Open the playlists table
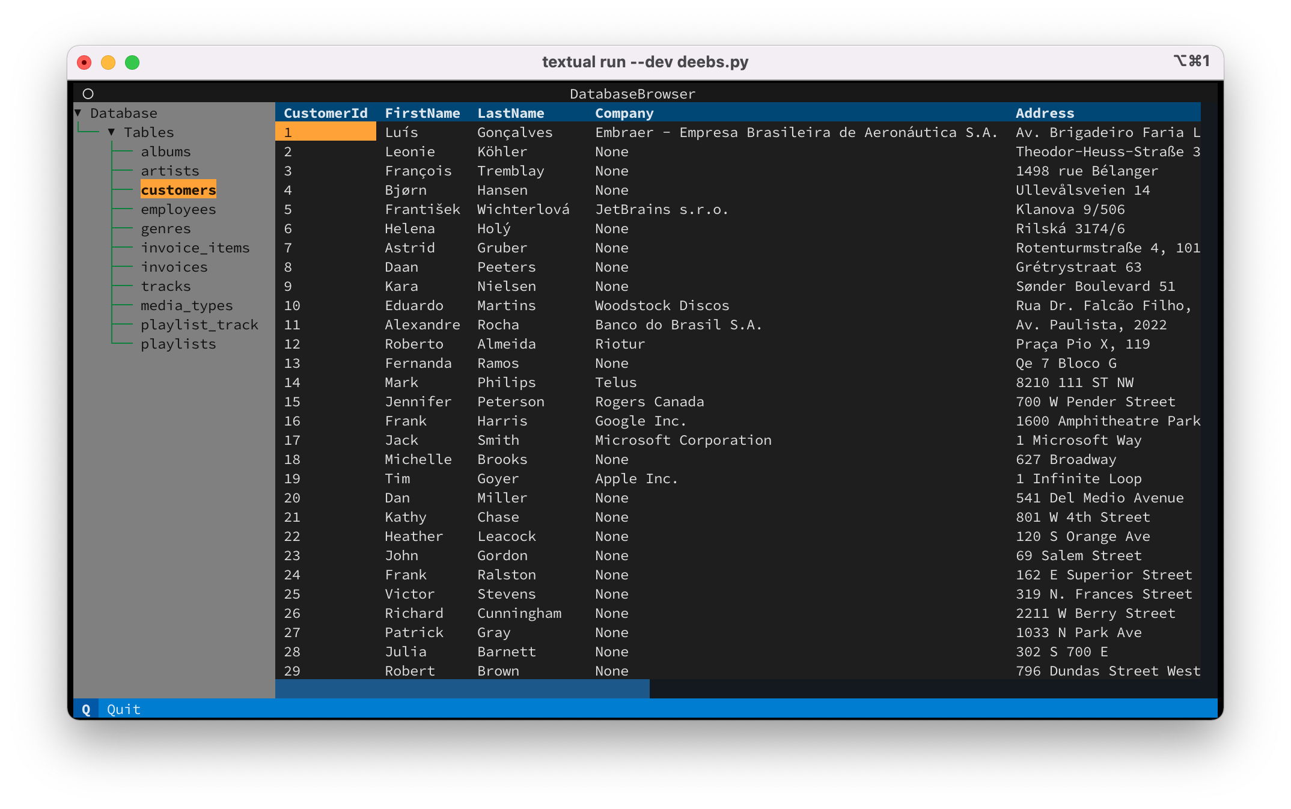This screenshot has height=809, width=1291. coord(178,344)
